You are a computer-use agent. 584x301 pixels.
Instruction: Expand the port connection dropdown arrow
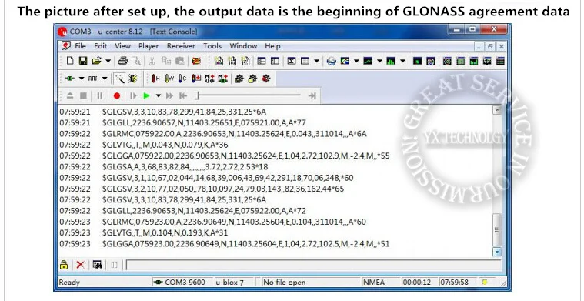pos(82,79)
